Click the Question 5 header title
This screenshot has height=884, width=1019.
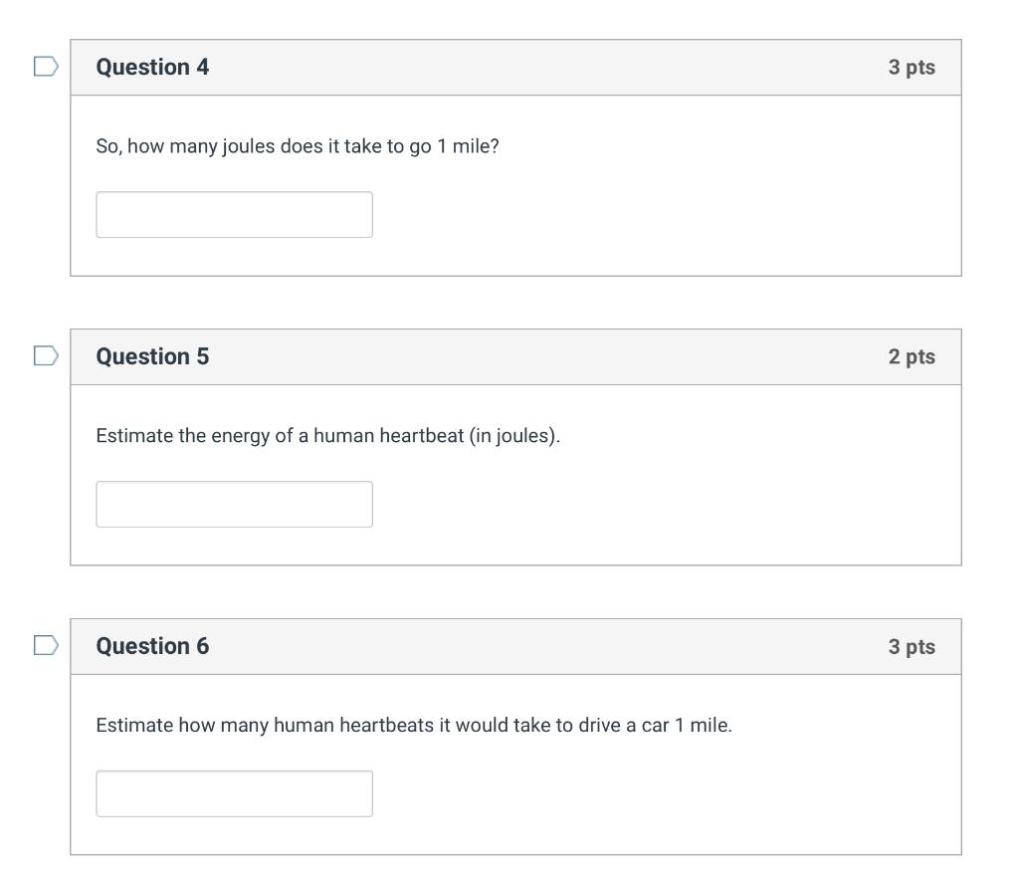[152, 356]
